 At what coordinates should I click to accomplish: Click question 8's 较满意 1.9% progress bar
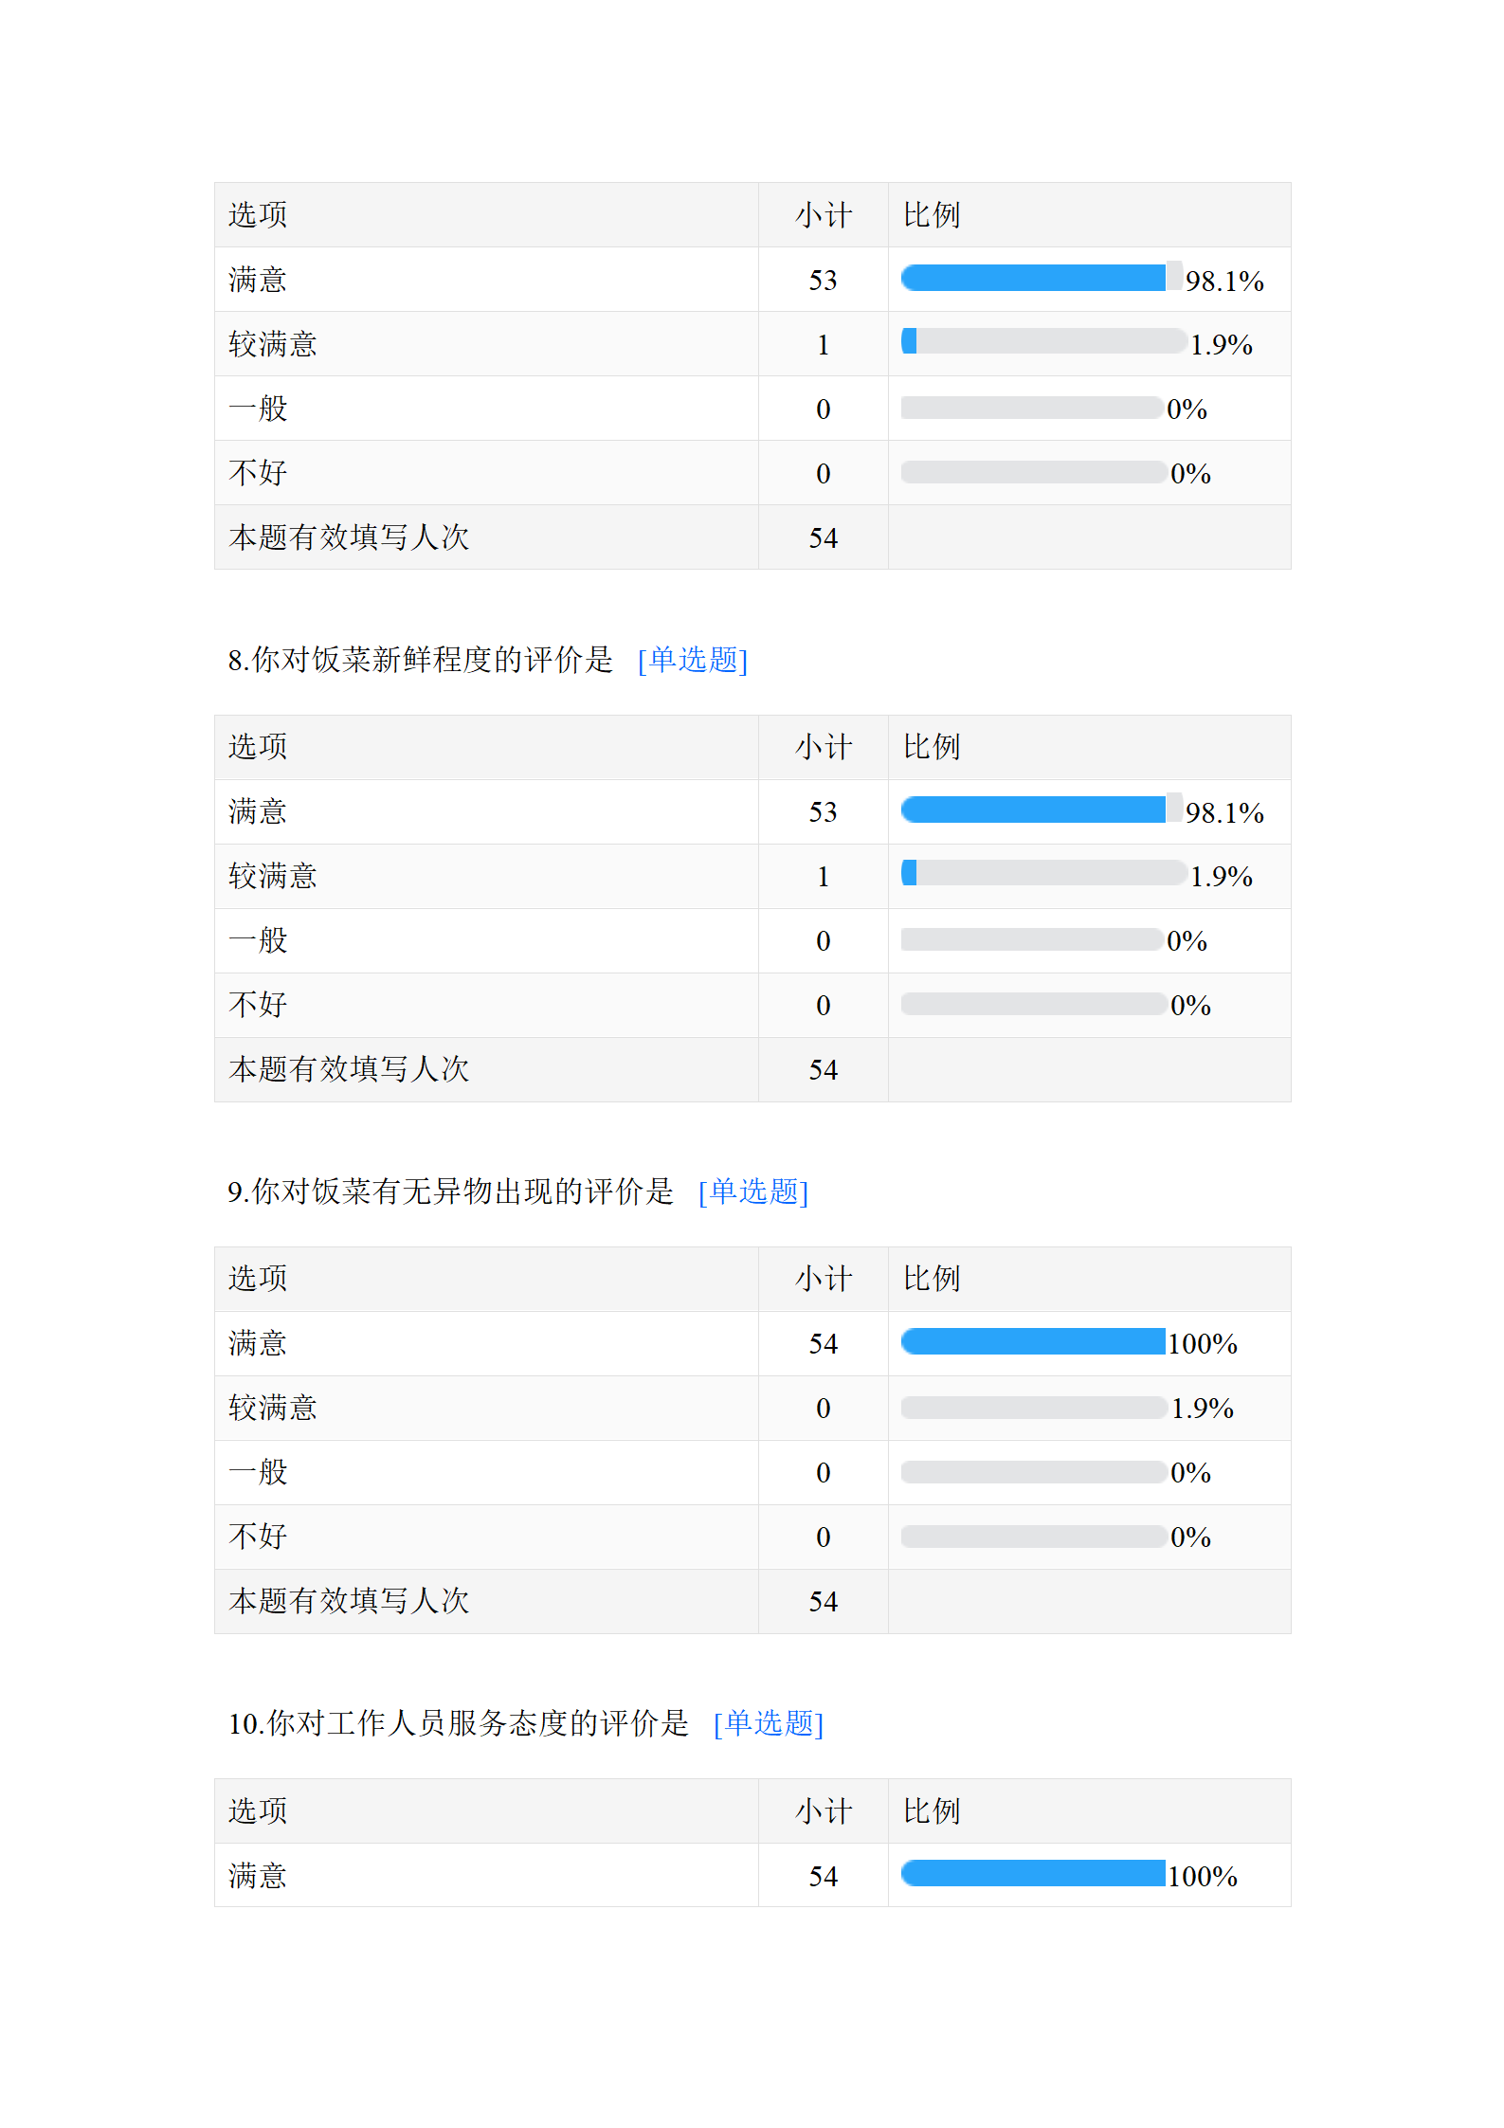1042,873
